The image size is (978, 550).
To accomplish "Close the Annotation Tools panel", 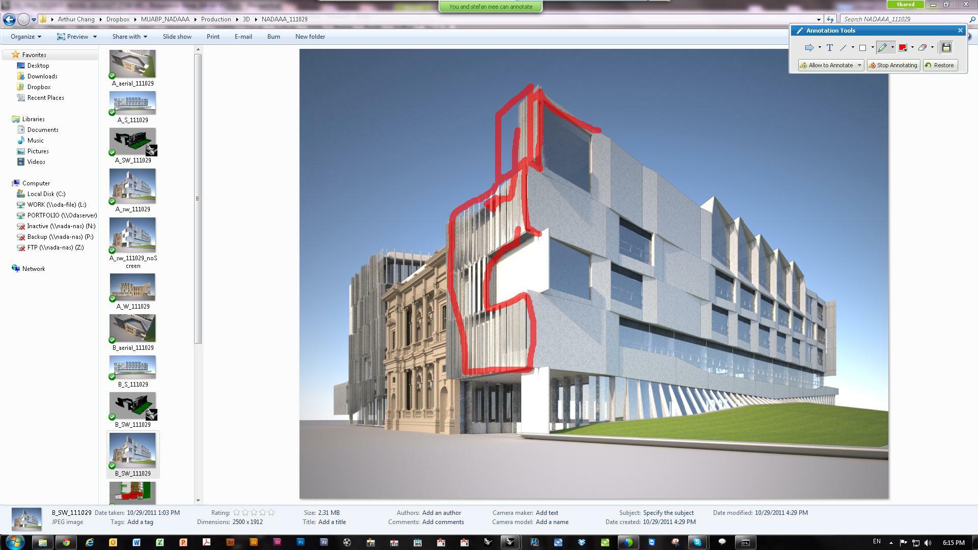I will click(960, 31).
